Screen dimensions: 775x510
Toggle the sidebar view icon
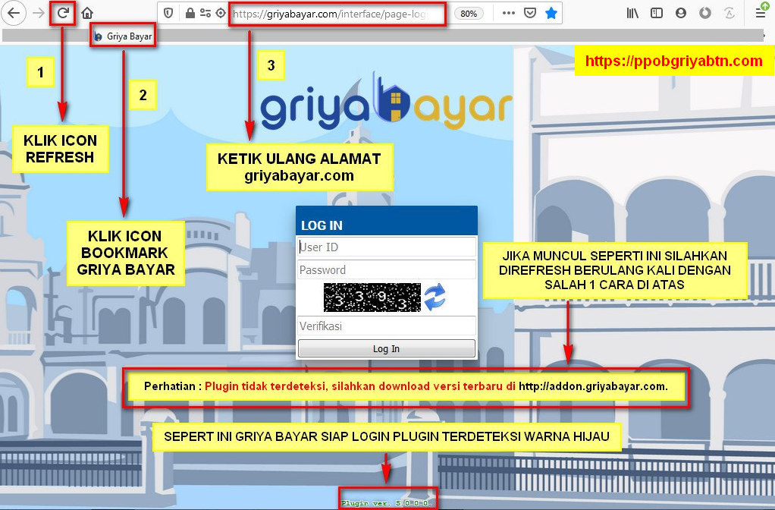coord(657,13)
